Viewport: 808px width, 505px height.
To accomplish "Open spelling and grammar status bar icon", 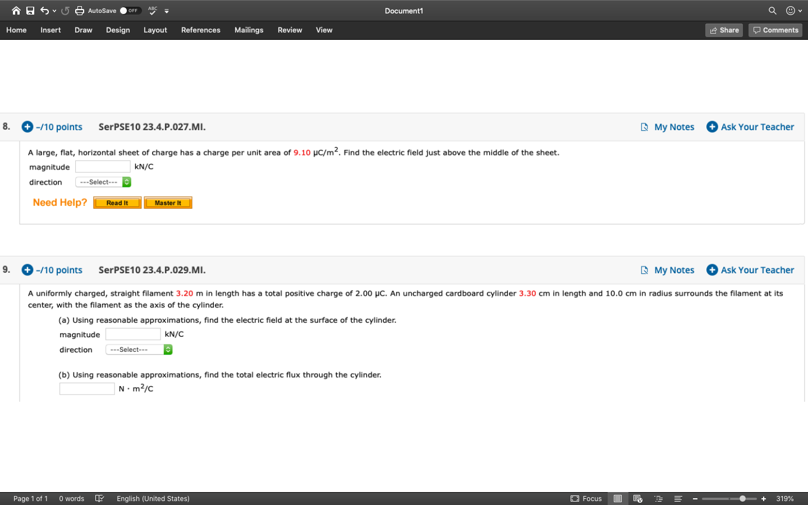I will [x=99, y=498].
